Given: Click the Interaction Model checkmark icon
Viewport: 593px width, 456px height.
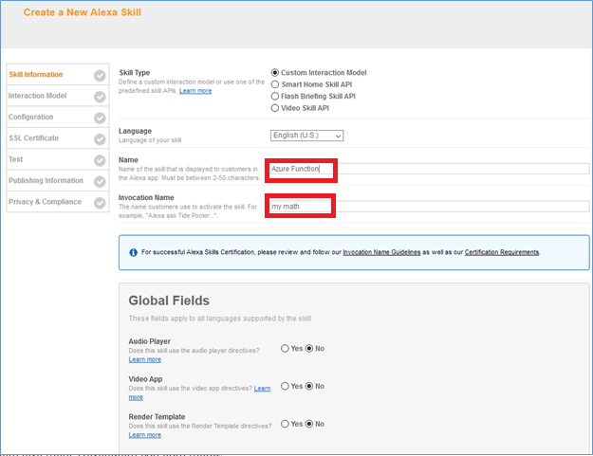Looking at the screenshot, I should coord(100,96).
